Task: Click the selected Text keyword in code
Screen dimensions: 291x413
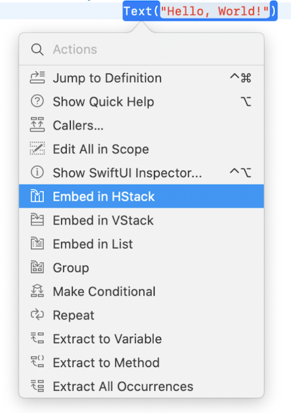Action: [138, 11]
